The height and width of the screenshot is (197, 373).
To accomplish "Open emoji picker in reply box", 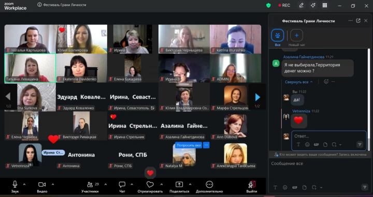I will 307,145.
